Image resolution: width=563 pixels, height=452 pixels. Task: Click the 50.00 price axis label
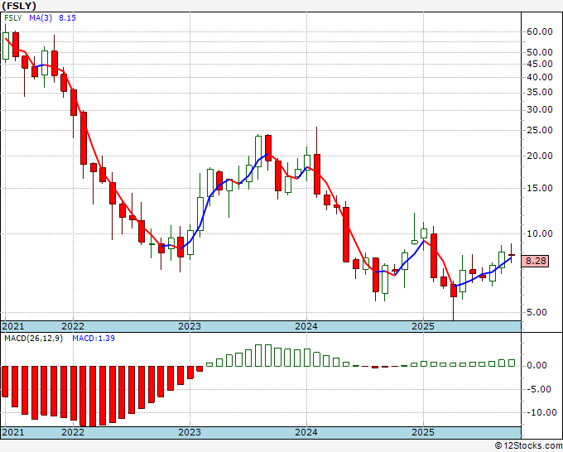[x=539, y=52]
